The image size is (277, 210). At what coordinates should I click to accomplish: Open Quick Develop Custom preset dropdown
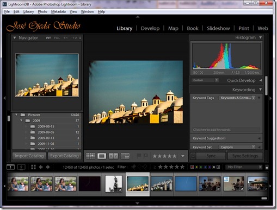(x=205, y=80)
